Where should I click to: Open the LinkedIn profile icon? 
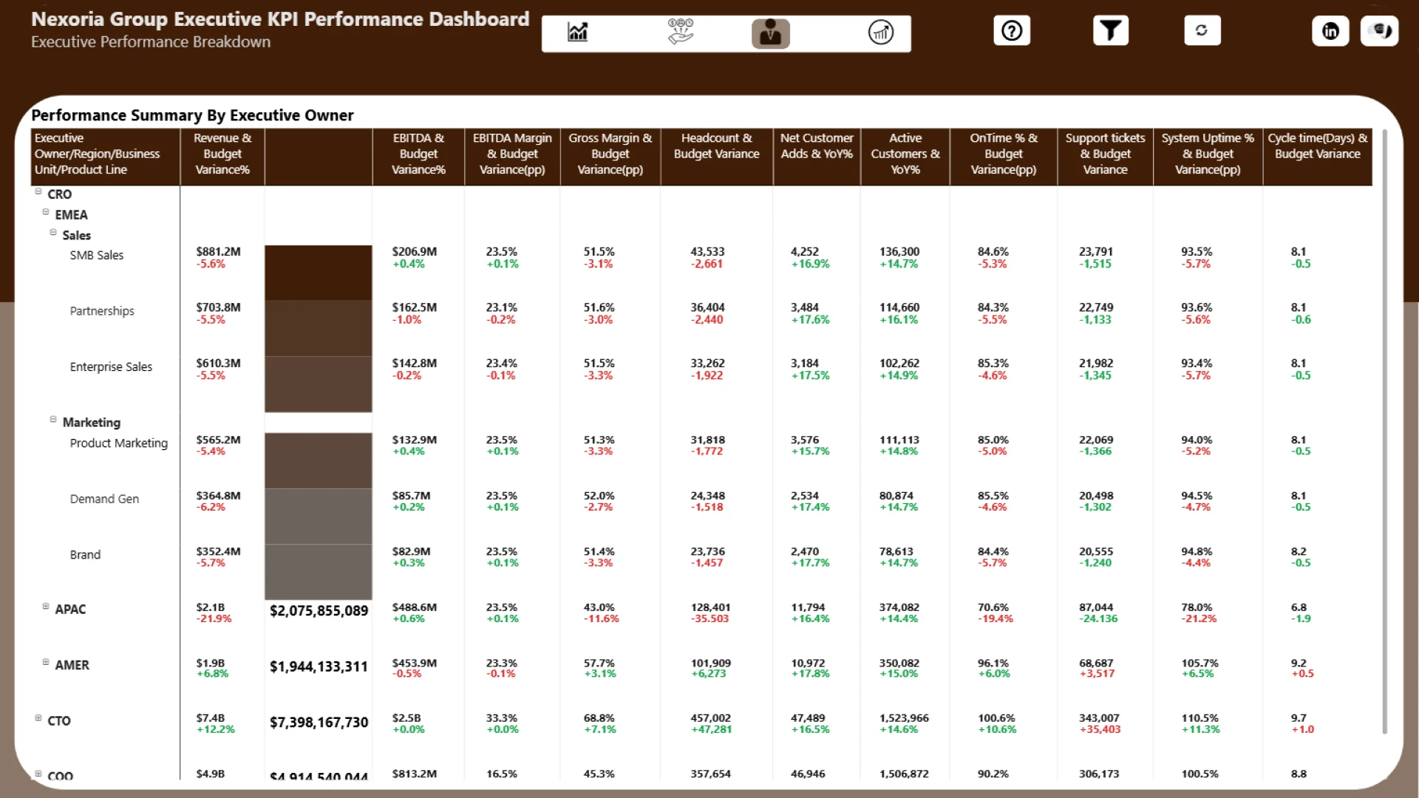[1330, 31]
